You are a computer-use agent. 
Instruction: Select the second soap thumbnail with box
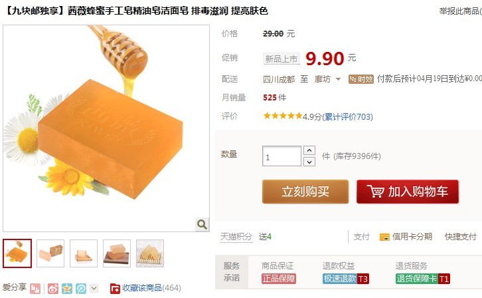pyautogui.click(x=50, y=253)
